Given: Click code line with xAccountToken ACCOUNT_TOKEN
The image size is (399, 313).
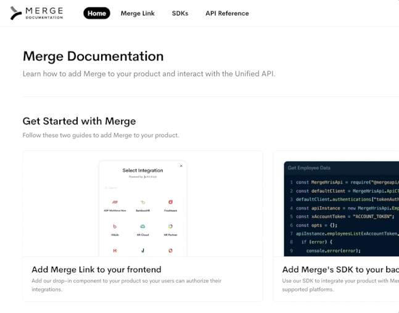Looking at the screenshot, I should (345, 217).
